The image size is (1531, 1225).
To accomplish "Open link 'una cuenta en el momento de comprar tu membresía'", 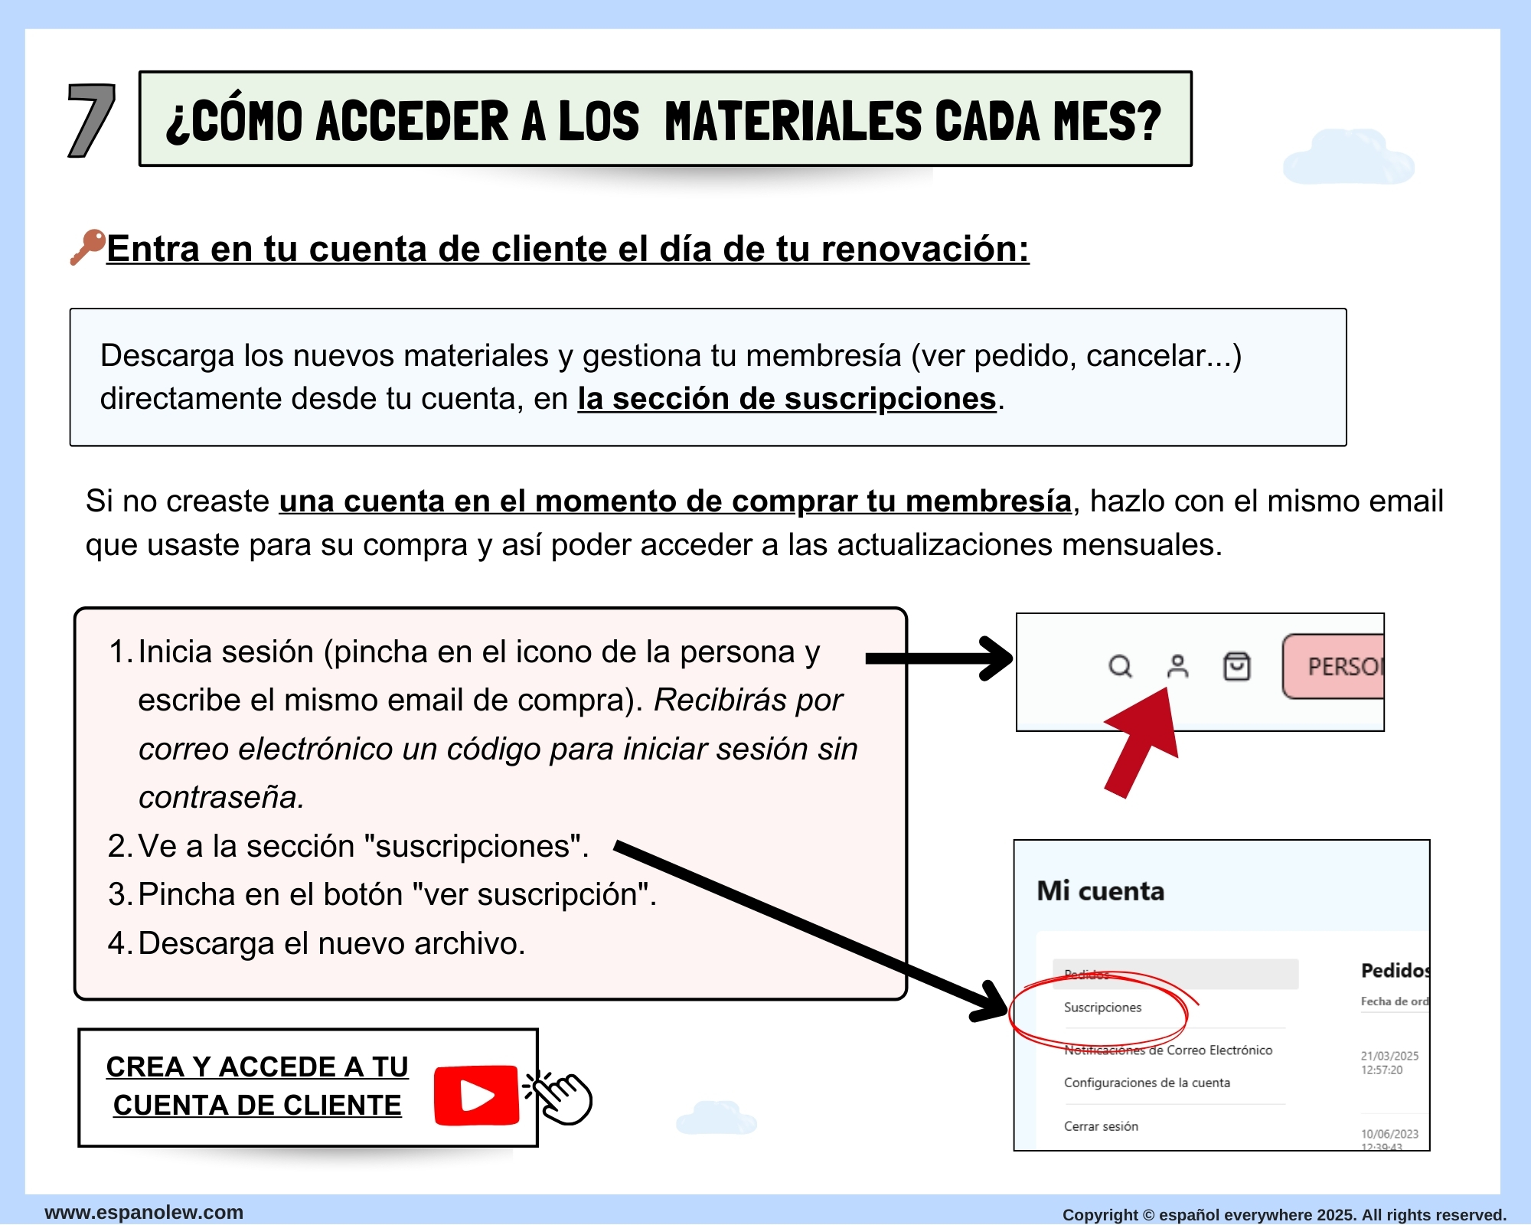I will (675, 501).
